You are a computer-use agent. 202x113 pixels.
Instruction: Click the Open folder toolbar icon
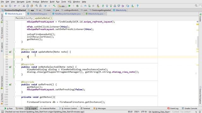2,6
